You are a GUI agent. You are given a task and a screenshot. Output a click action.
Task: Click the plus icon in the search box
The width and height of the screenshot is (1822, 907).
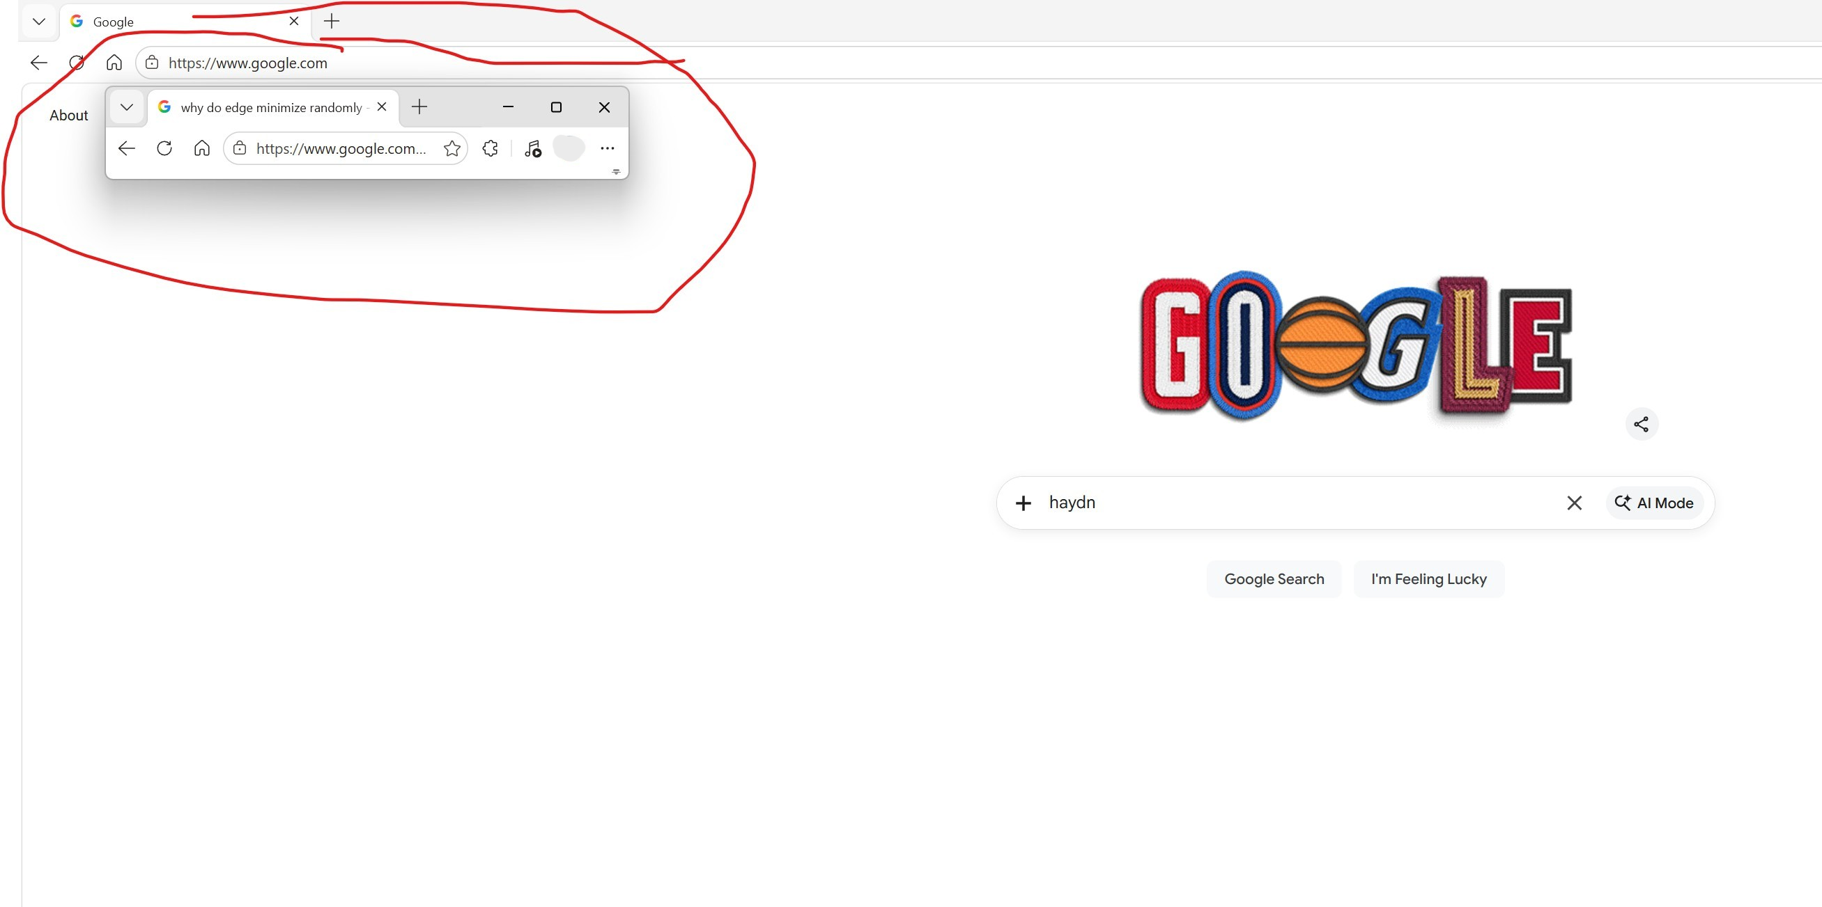[1023, 503]
